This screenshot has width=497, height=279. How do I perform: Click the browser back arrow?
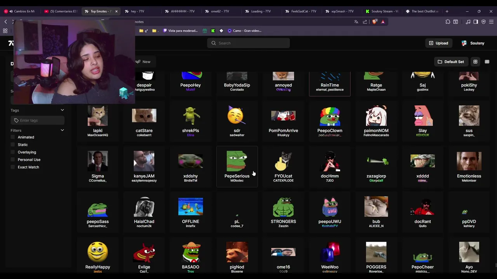pos(5,22)
